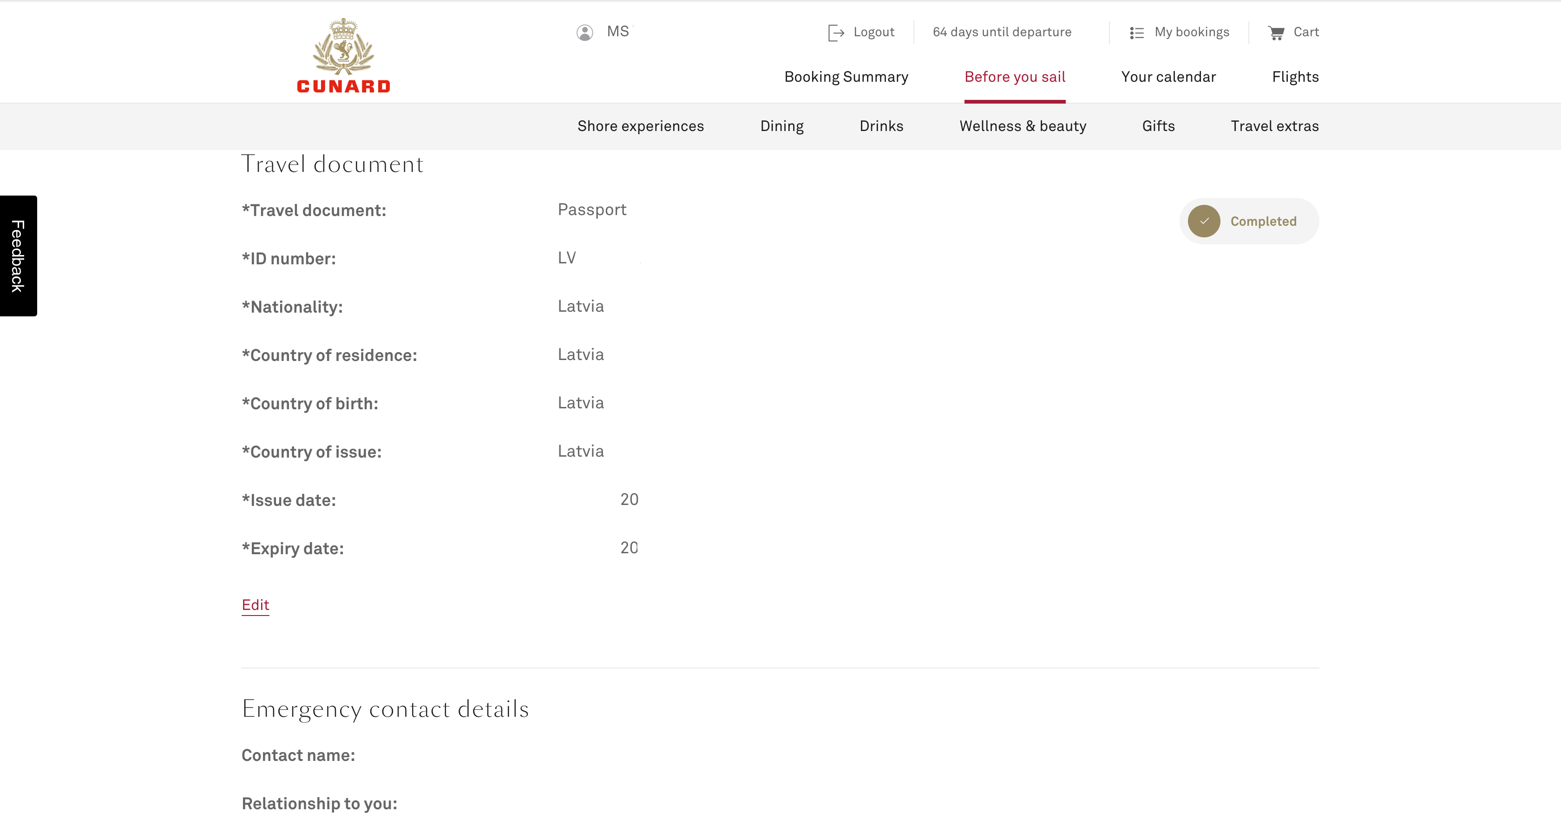Click the Contact name label
Viewport: 1561px width, 832px height.
click(x=298, y=755)
